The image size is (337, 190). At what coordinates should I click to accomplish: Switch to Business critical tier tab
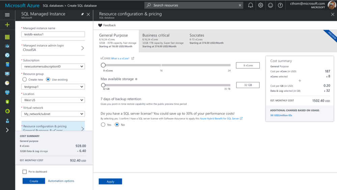(x=163, y=41)
